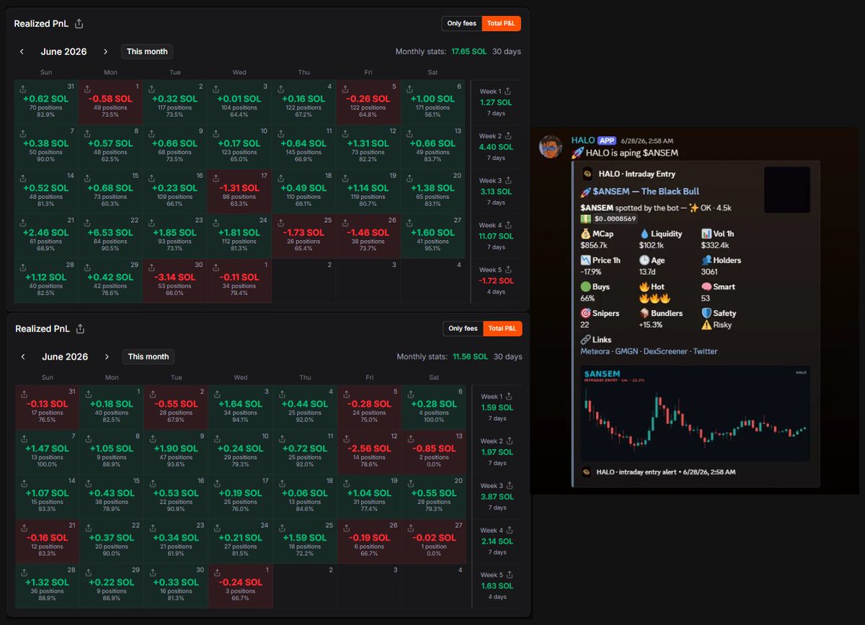Click share icon for Week 2 showing 1.97 SOL
The height and width of the screenshot is (625, 865).
(x=509, y=442)
